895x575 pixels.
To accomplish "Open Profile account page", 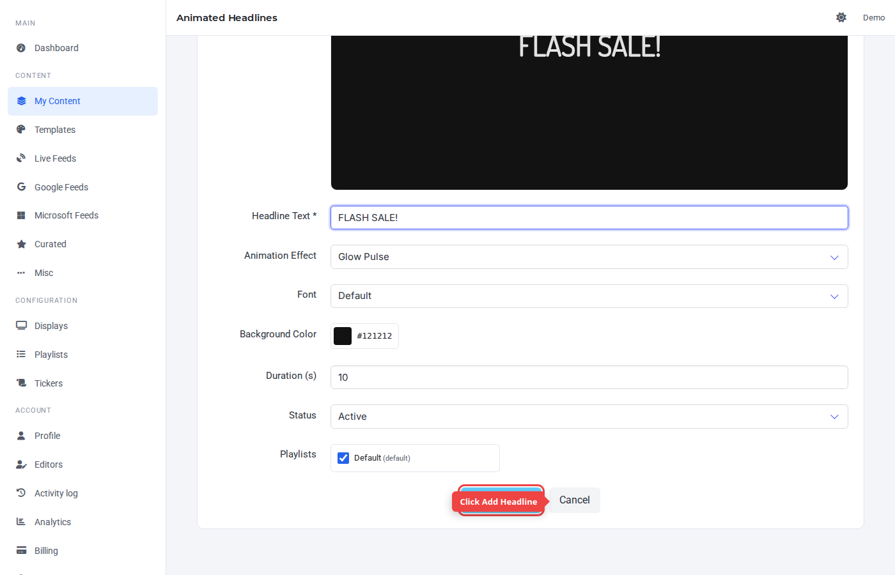I will point(82,436).
